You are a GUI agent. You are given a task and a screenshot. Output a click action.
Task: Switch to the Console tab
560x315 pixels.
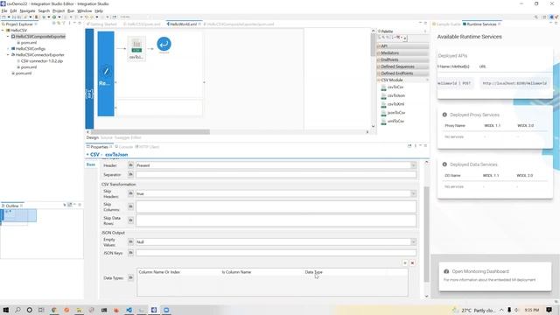click(x=125, y=147)
